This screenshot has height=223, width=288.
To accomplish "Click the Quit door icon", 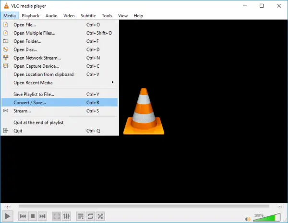I will (6, 131).
